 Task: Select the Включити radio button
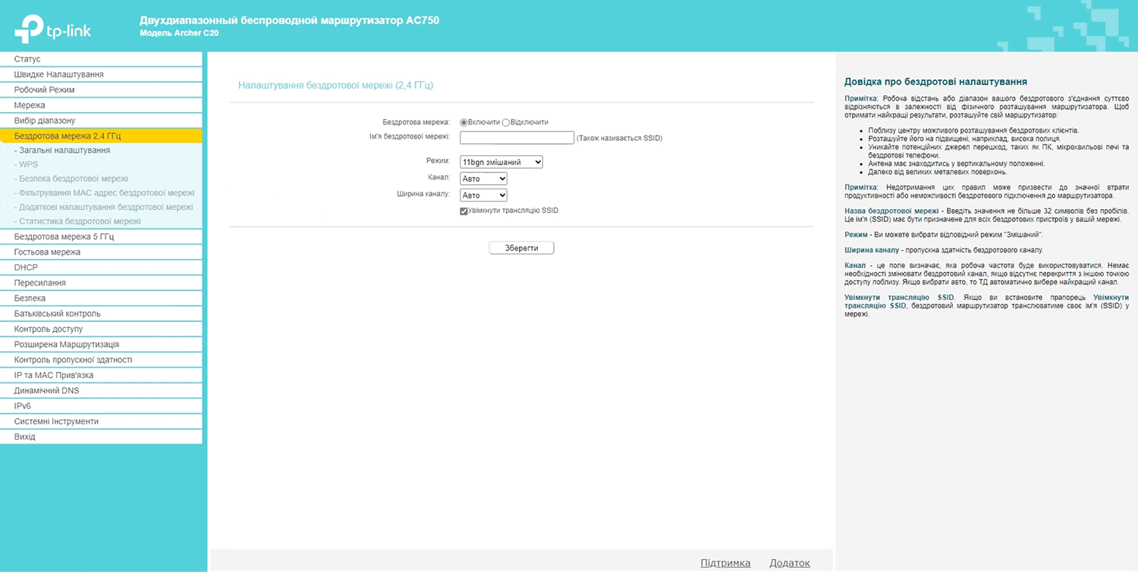coord(464,122)
